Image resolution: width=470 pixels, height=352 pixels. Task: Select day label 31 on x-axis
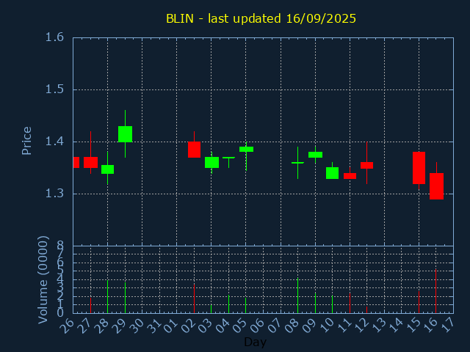click(153, 326)
